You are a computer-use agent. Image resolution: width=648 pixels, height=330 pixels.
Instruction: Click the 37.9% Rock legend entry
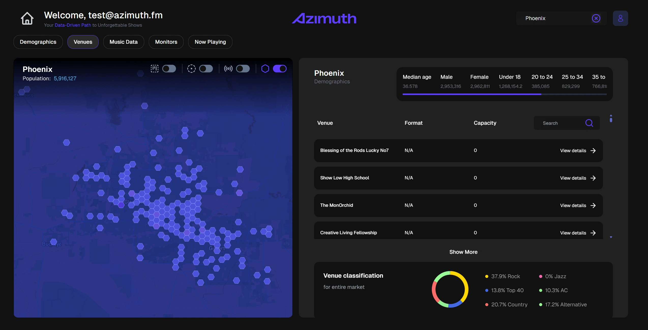pyautogui.click(x=503, y=276)
